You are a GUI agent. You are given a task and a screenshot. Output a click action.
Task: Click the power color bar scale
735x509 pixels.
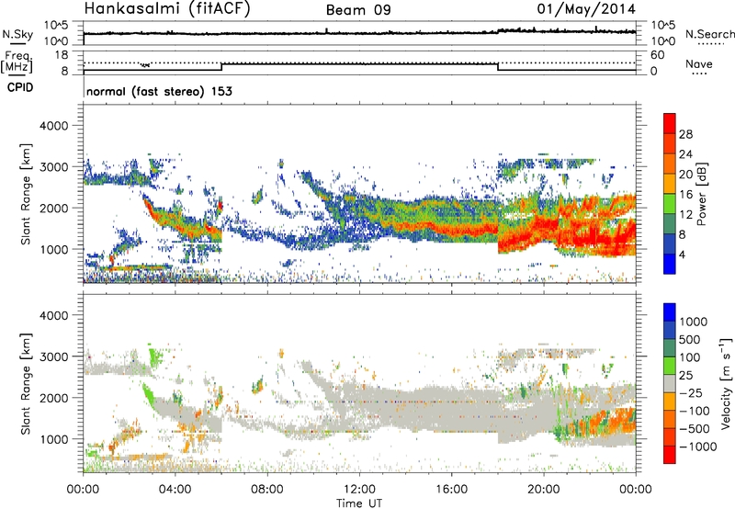coord(670,194)
